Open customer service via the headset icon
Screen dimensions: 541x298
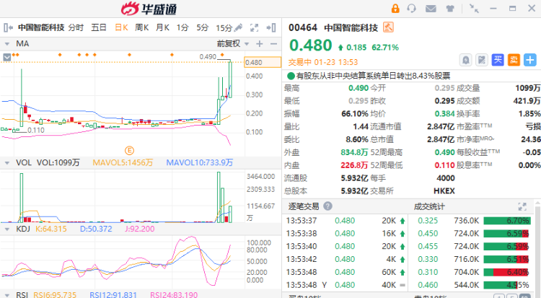point(411,8)
